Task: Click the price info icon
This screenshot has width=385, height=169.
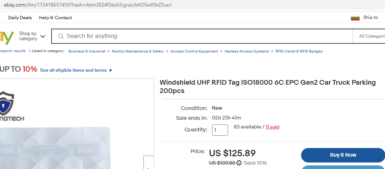Action: (239, 163)
